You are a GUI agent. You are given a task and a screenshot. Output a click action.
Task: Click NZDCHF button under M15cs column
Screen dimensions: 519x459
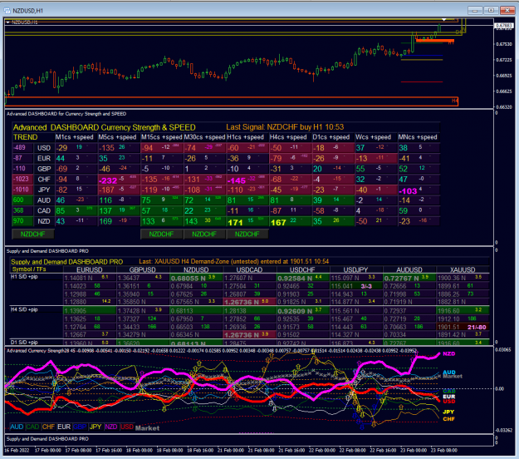tap(162, 234)
